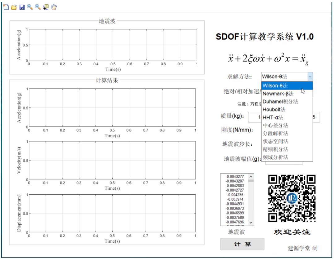Select value -0.0042727 in the list
Viewport: 334px width, 259px height.
235,190
